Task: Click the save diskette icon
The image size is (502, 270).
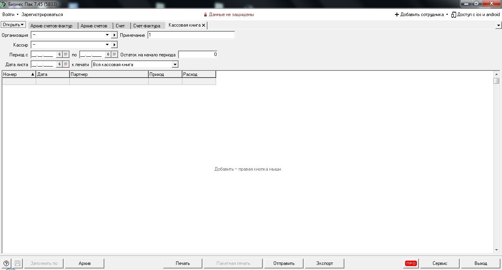Action: click(x=18, y=263)
